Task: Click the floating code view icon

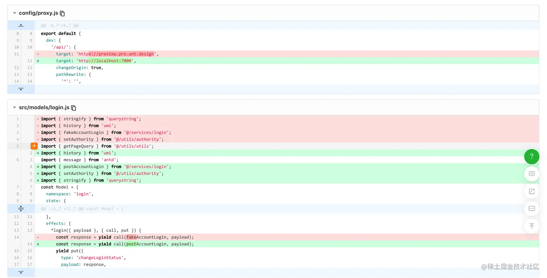Action: coord(531,174)
